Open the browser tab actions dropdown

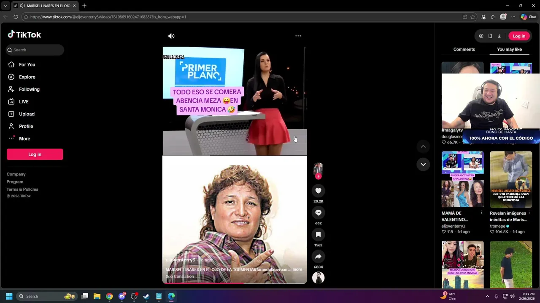coord(5,5)
